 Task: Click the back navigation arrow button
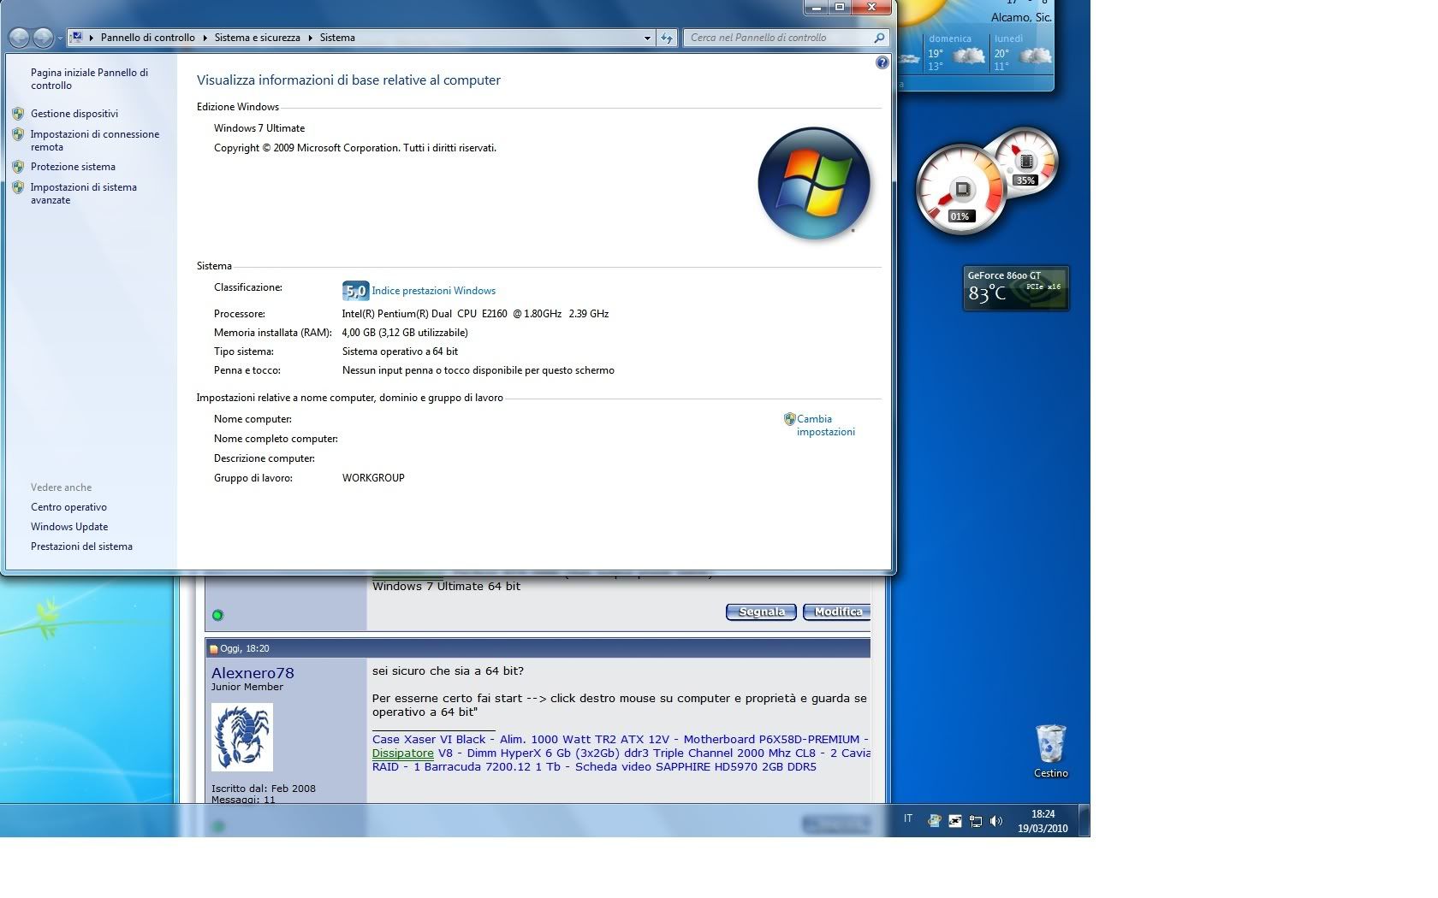click(19, 38)
